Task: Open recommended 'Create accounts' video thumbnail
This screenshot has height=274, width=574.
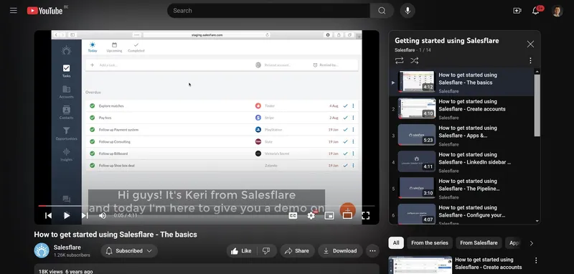Action: 420,265
